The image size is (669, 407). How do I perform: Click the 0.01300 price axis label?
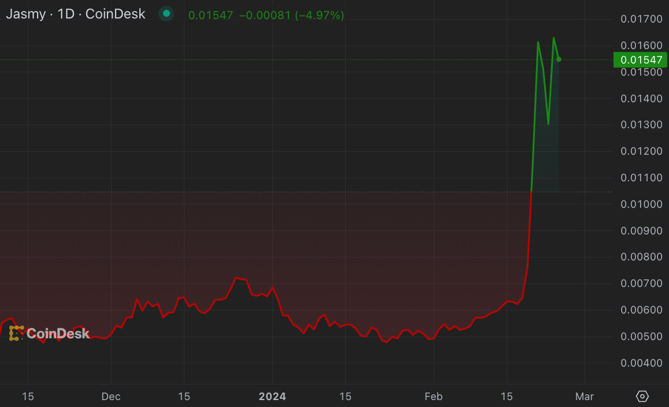click(641, 125)
